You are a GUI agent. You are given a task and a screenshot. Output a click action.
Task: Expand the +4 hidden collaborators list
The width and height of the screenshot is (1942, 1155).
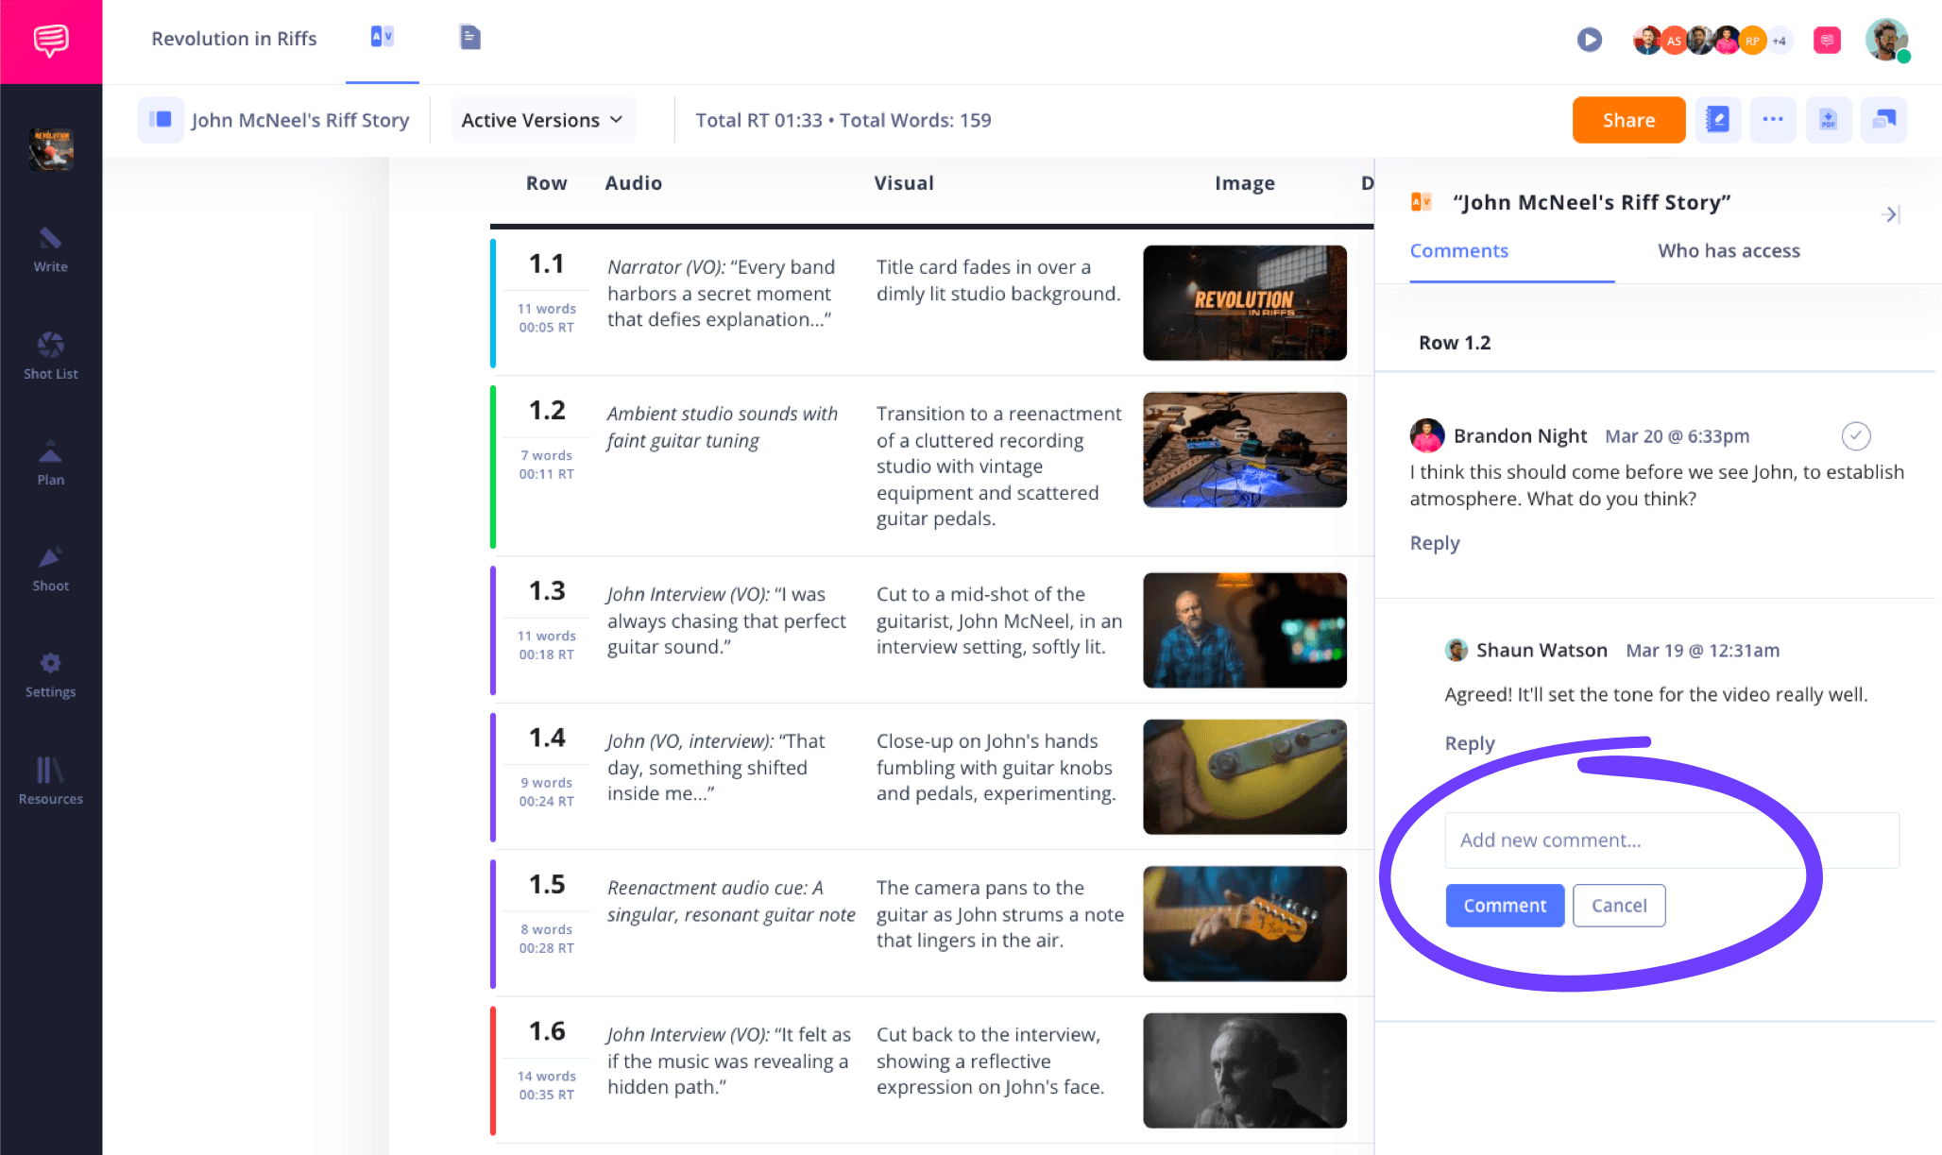click(x=1780, y=40)
